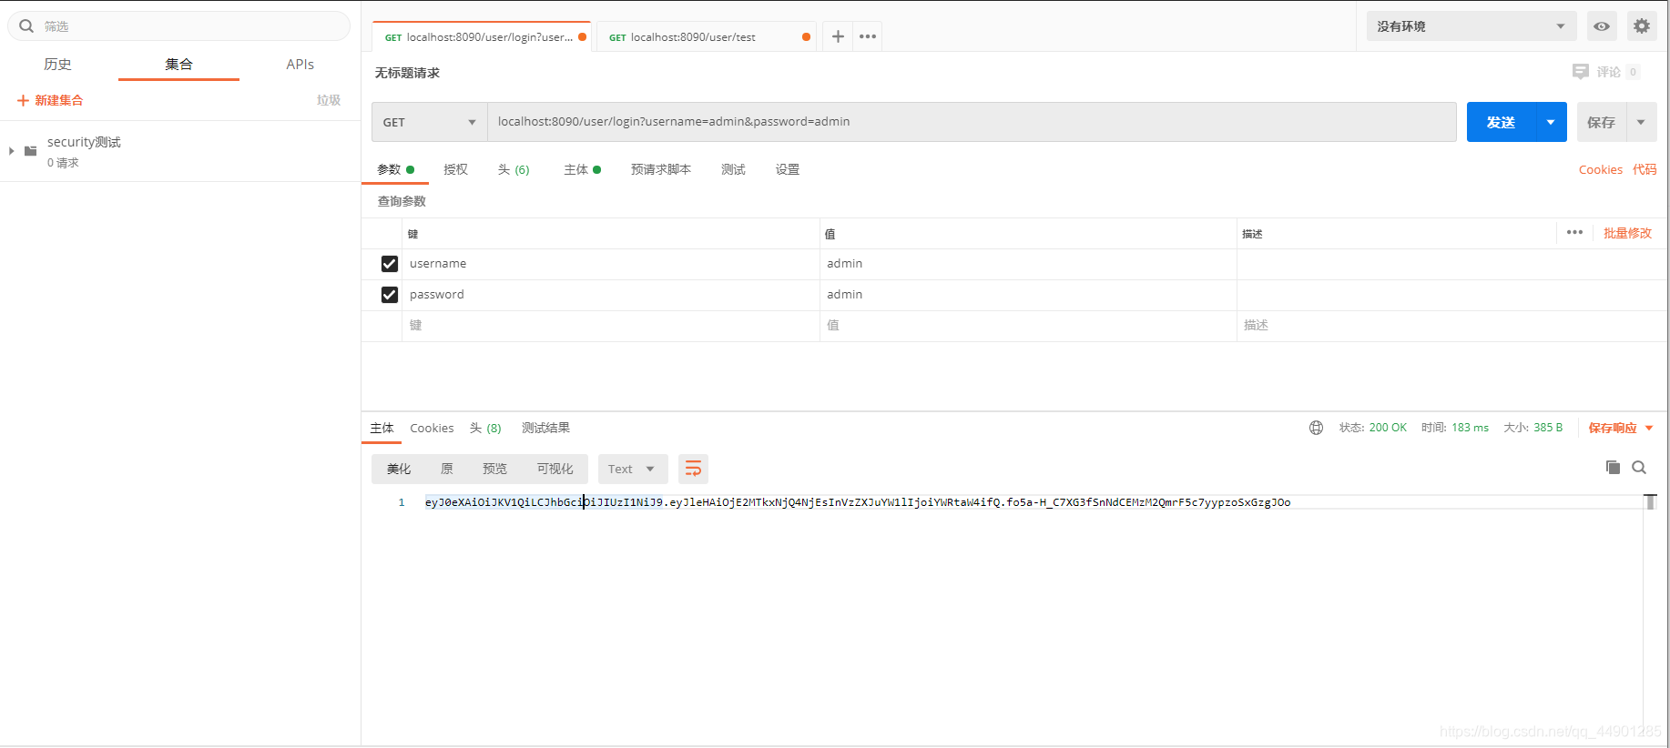Select the 预览 preview view button
This screenshot has height=748, width=1670.
pyautogui.click(x=494, y=469)
